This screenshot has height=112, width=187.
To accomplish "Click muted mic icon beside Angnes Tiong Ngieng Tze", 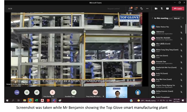I will click(x=181, y=86).
